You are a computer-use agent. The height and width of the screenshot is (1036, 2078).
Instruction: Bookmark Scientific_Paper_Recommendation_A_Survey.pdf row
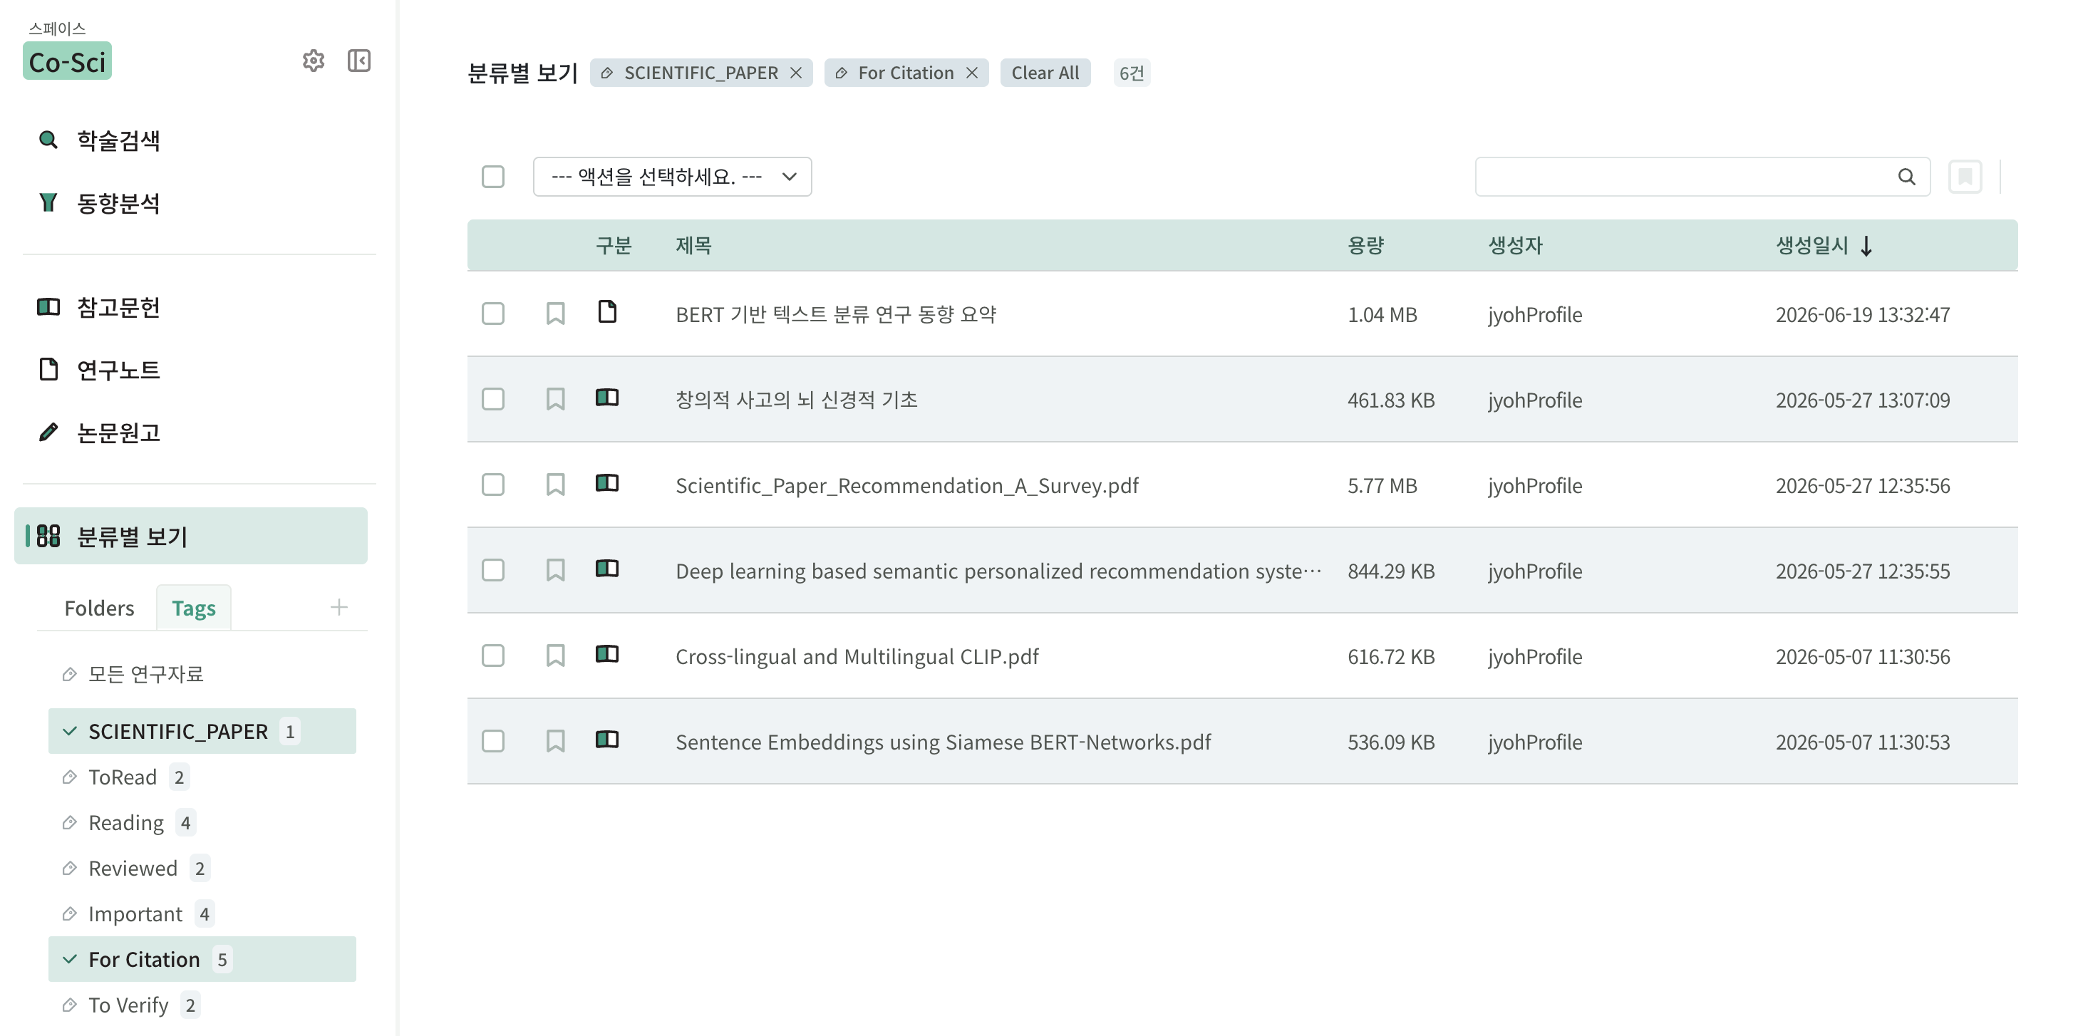555,484
